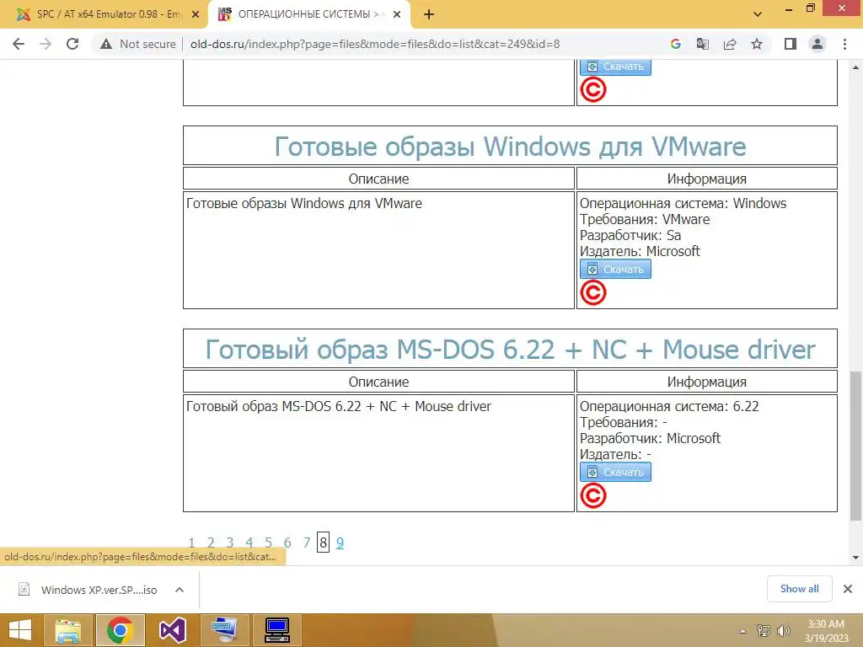Screen dimensions: 863x647
Task: Go back to the previous page
Action: 19,44
